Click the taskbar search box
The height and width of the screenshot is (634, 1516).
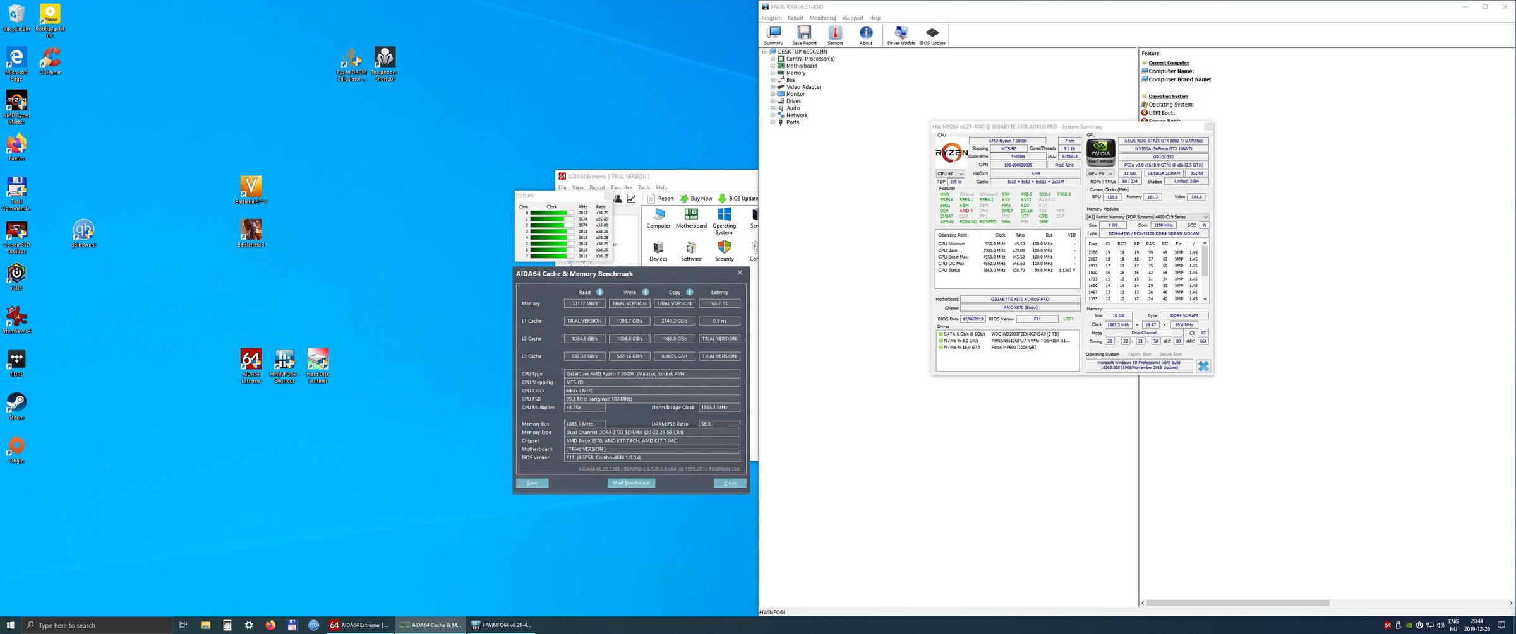pos(97,625)
